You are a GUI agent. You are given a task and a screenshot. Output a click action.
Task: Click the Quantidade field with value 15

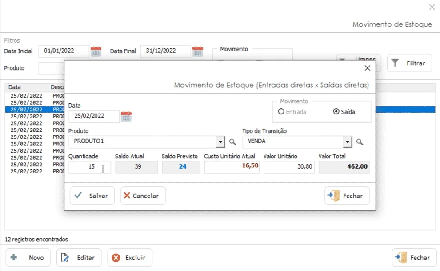click(89, 167)
